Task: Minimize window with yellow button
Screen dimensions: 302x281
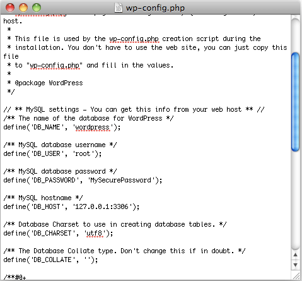Action: [23, 8]
